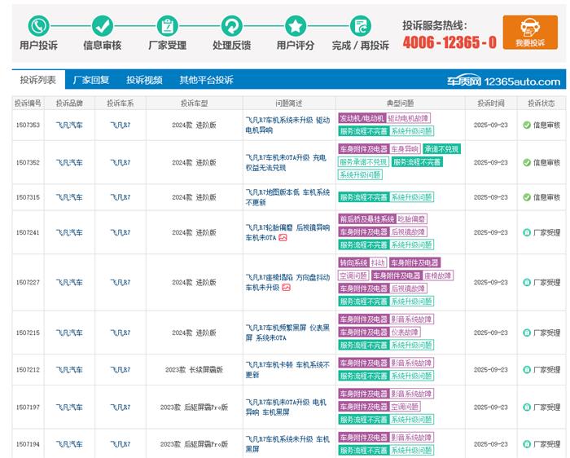570x458 pixels.
Task: Click the 发动机/电动机 tag in first row
Action: coord(361,118)
